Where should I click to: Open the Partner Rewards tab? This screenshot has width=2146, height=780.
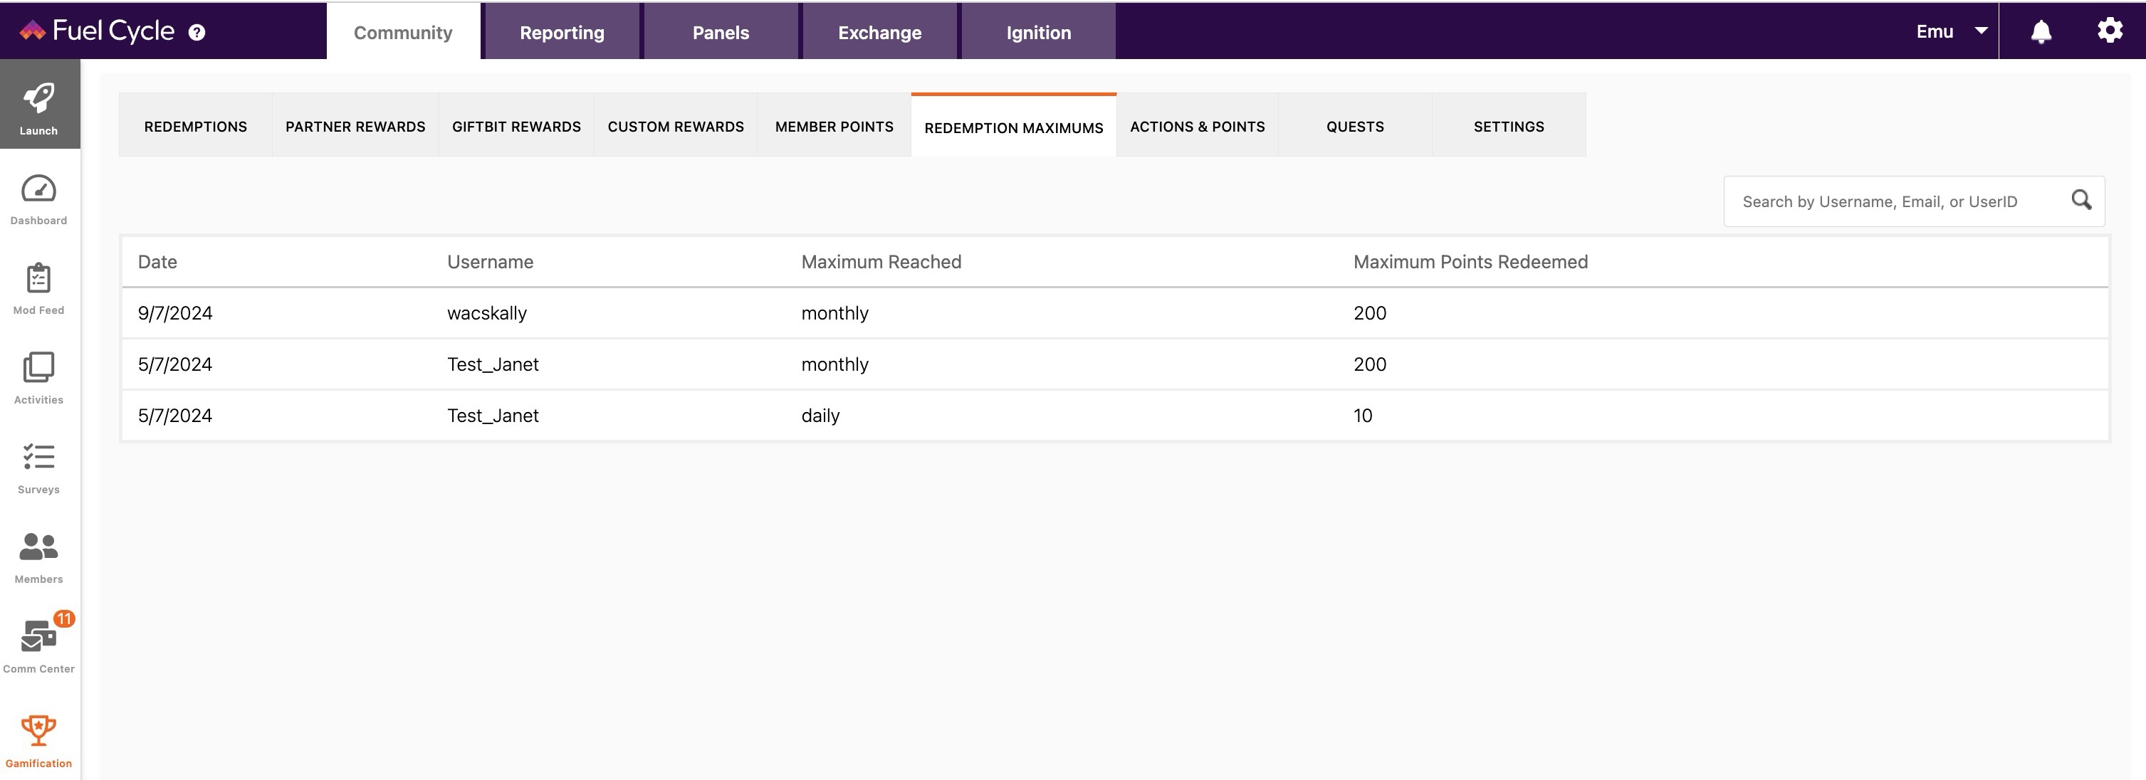356,126
